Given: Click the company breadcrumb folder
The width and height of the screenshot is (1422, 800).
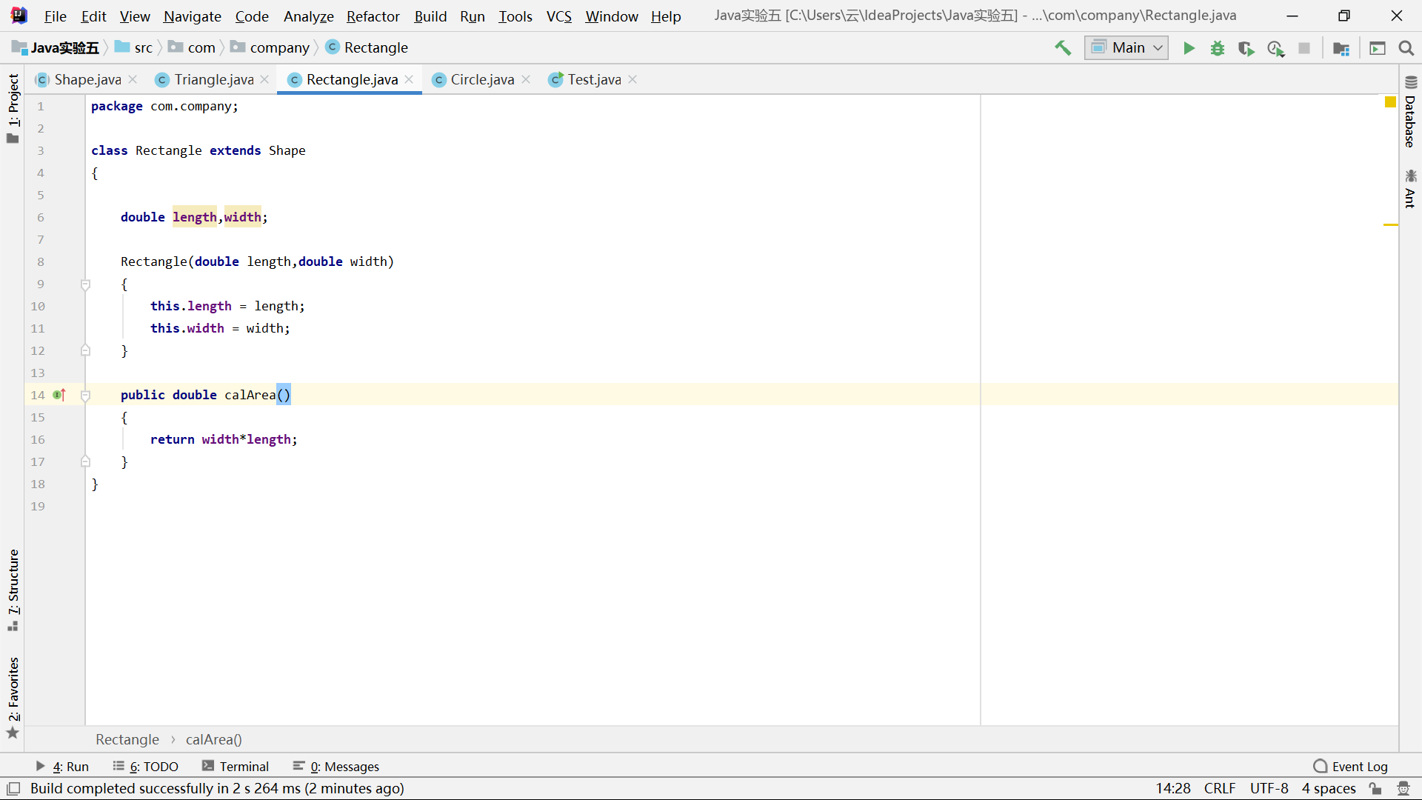Looking at the screenshot, I should pos(270,48).
